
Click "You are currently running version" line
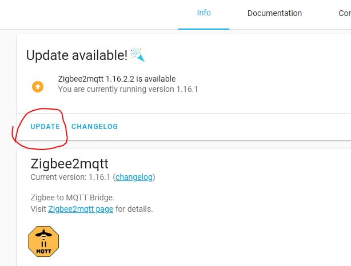point(127,89)
